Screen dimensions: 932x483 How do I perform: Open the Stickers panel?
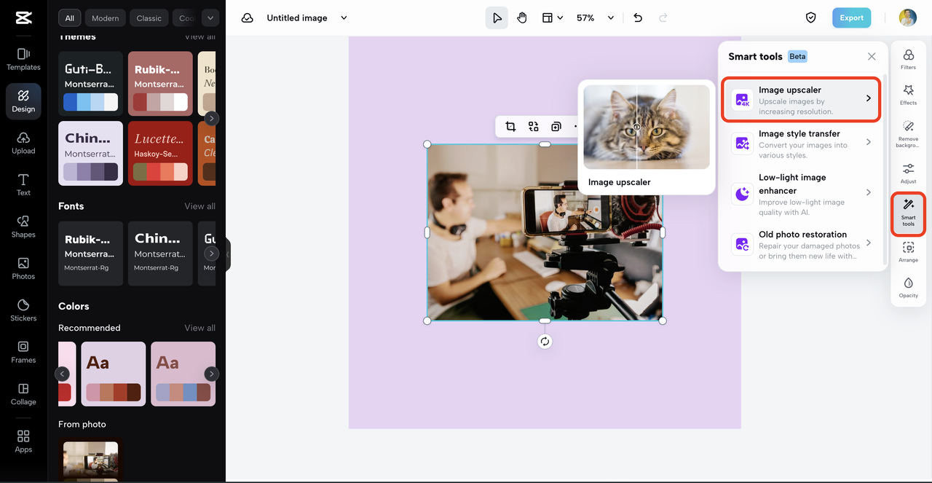23,310
